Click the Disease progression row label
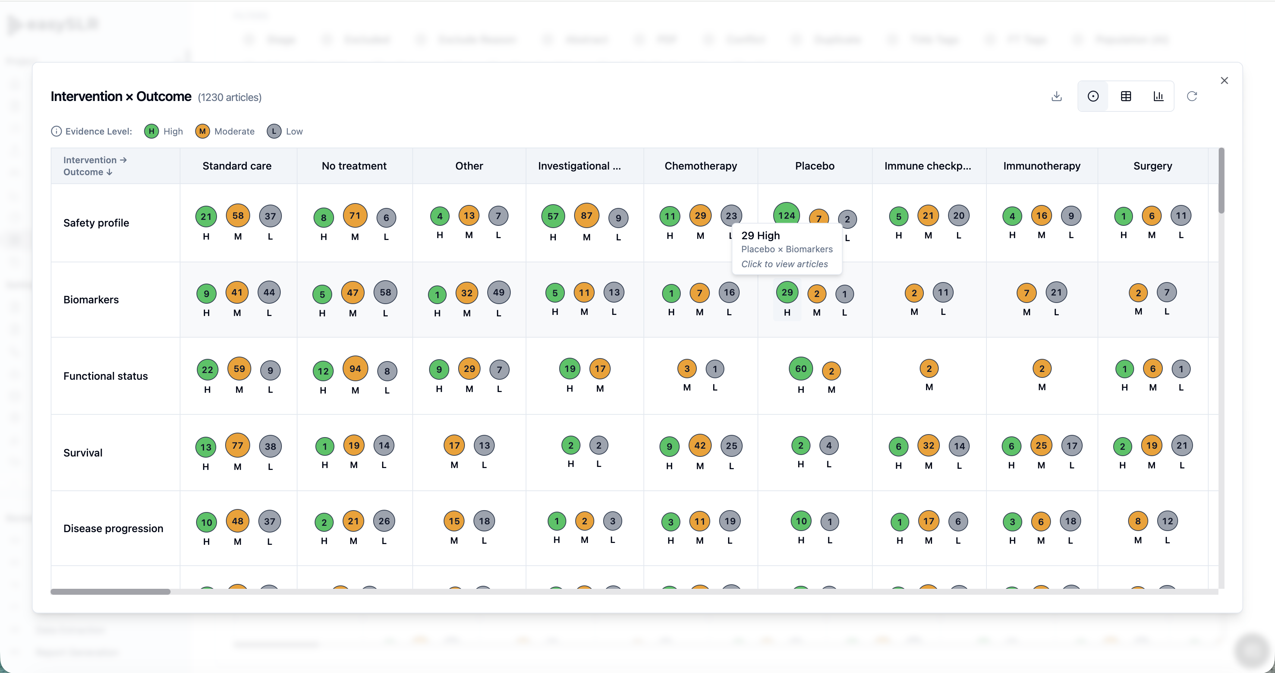1275x673 pixels. tap(113, 528)
